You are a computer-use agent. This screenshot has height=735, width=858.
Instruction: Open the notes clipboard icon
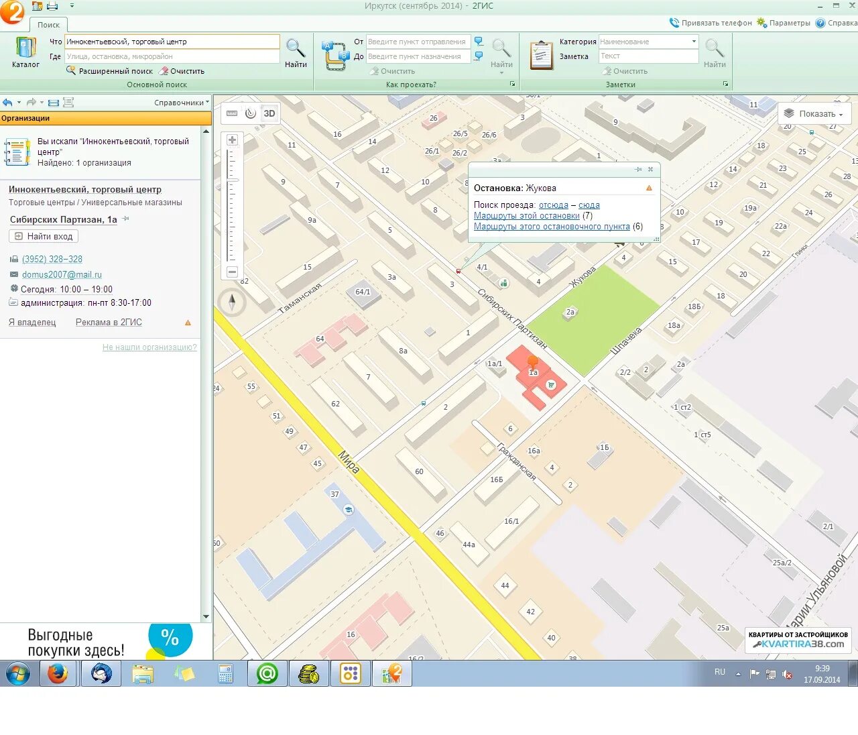click(541, 55)
